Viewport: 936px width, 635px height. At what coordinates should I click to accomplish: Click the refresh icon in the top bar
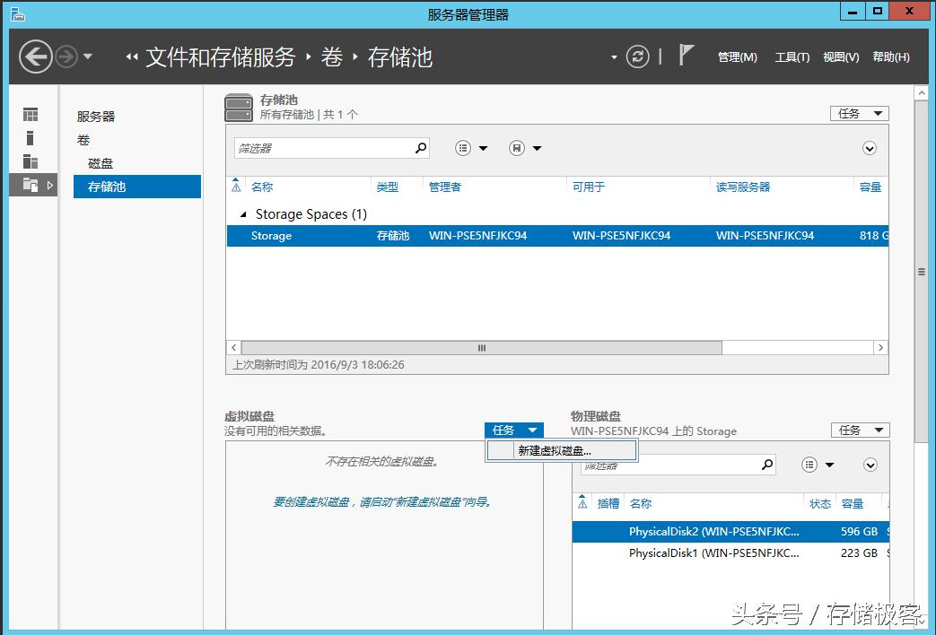point(637,57)
